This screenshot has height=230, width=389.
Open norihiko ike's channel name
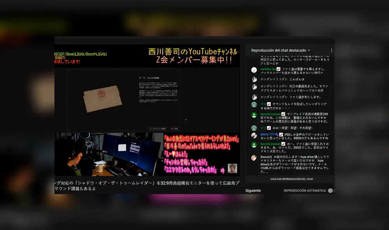point(269,69)
